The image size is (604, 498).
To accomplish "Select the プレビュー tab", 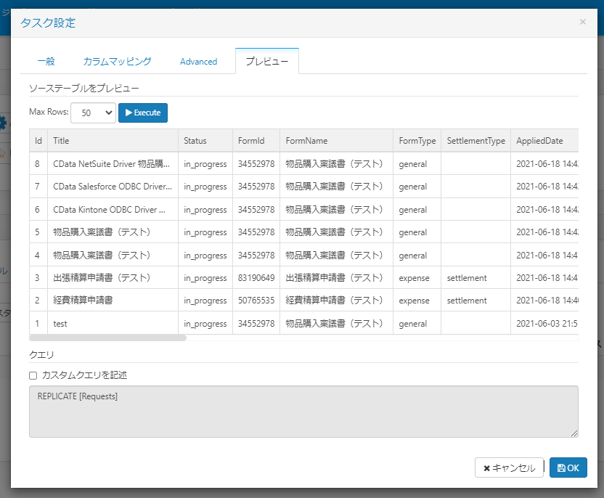I will (266, 62).
